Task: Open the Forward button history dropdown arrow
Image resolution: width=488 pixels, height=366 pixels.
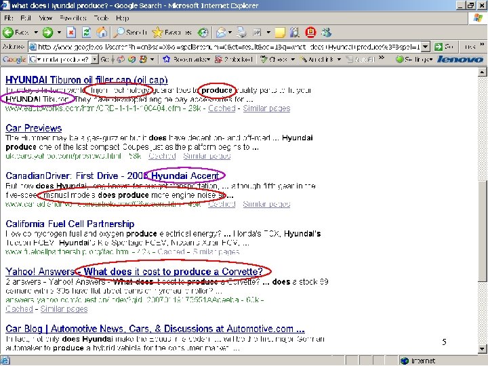Action: point(59,32)
